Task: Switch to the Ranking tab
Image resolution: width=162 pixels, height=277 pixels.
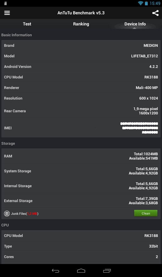Action: [x=81, y=24]
